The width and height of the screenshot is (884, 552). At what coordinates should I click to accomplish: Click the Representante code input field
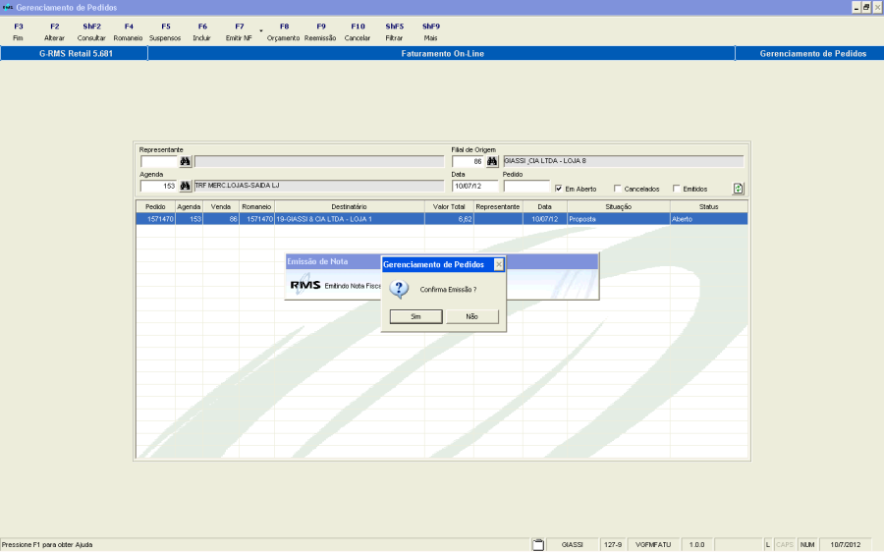coord(159,162)
